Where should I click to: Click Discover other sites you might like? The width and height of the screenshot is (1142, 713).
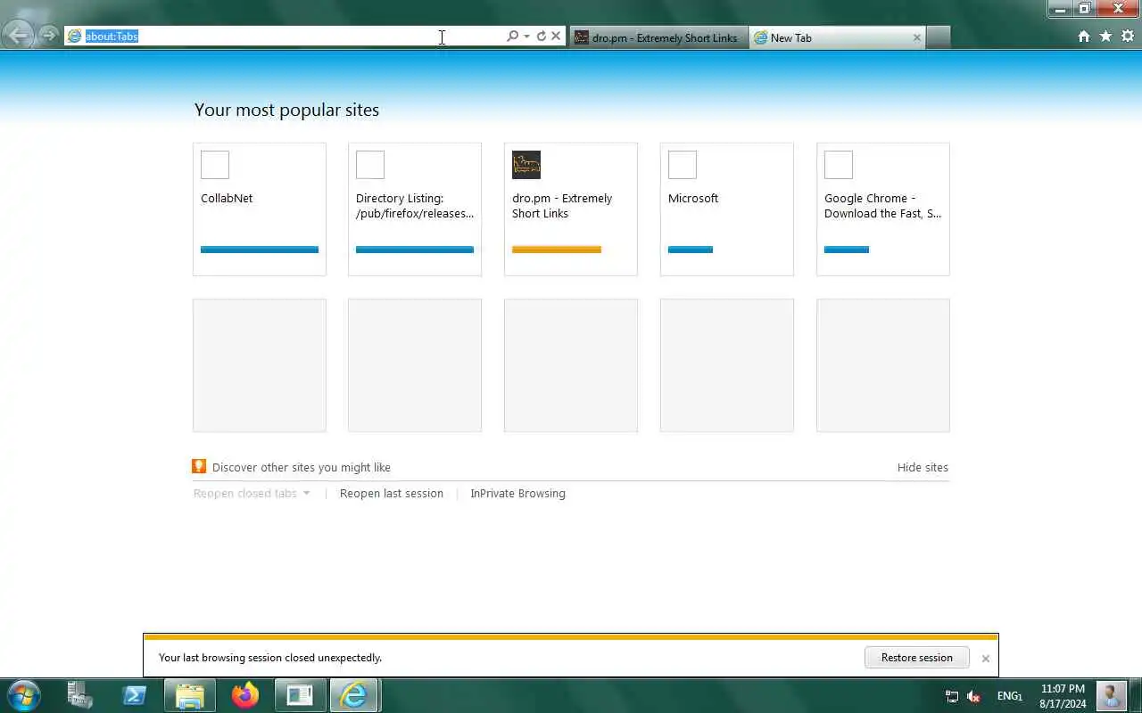point(302,467)
